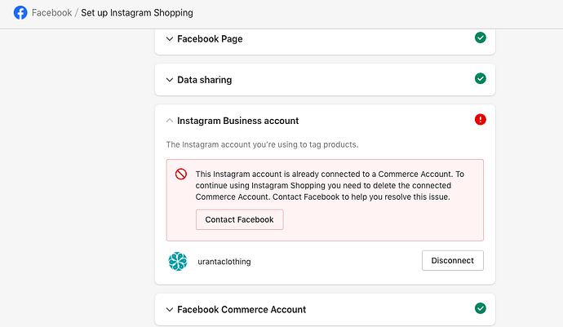Click the Instagram Business account heading
Viewport: 563px width, 327px height.
click(x=237, y=121)
